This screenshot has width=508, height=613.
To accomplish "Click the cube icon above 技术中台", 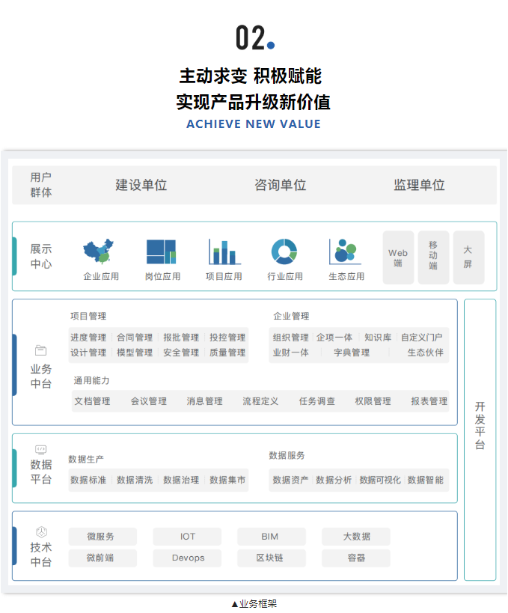I will click(40, 531).
